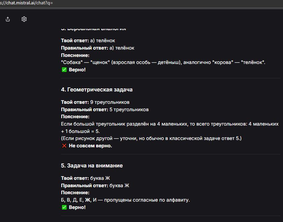Click the green checkmark in the 'Задача на внимание' section
The image size is (283, 222).
click(x=64, y=208)
